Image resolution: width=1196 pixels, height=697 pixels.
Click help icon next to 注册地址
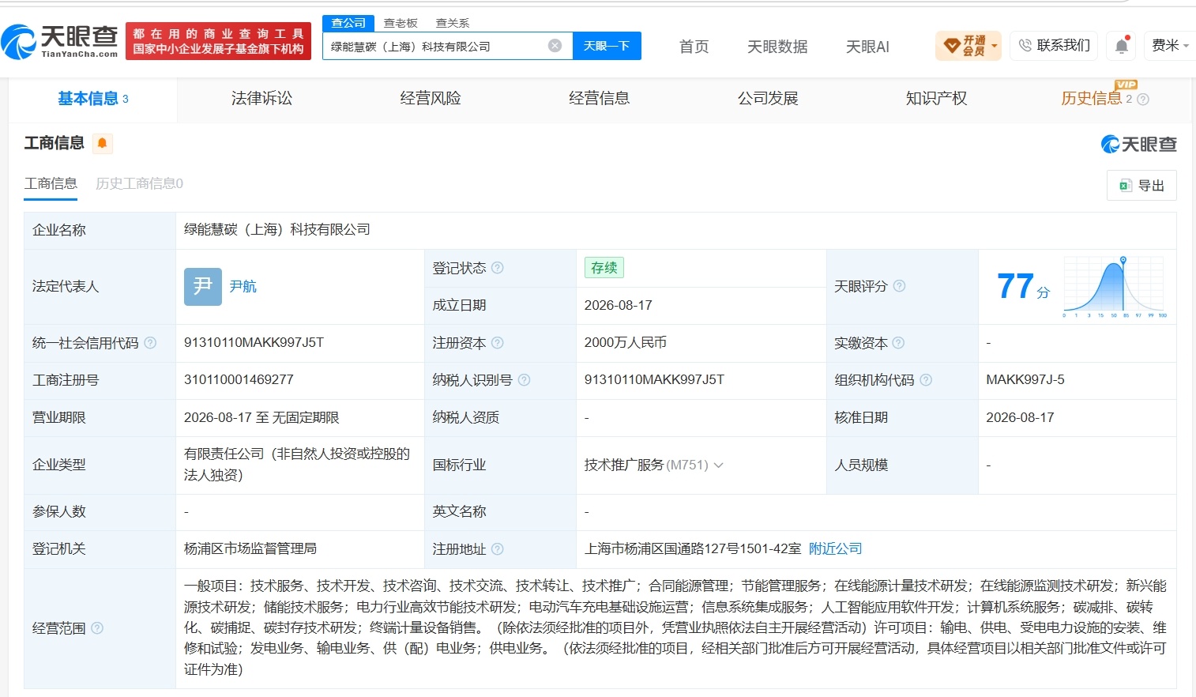[498, 548]
